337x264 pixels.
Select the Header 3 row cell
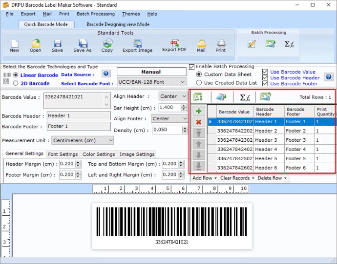269,140
